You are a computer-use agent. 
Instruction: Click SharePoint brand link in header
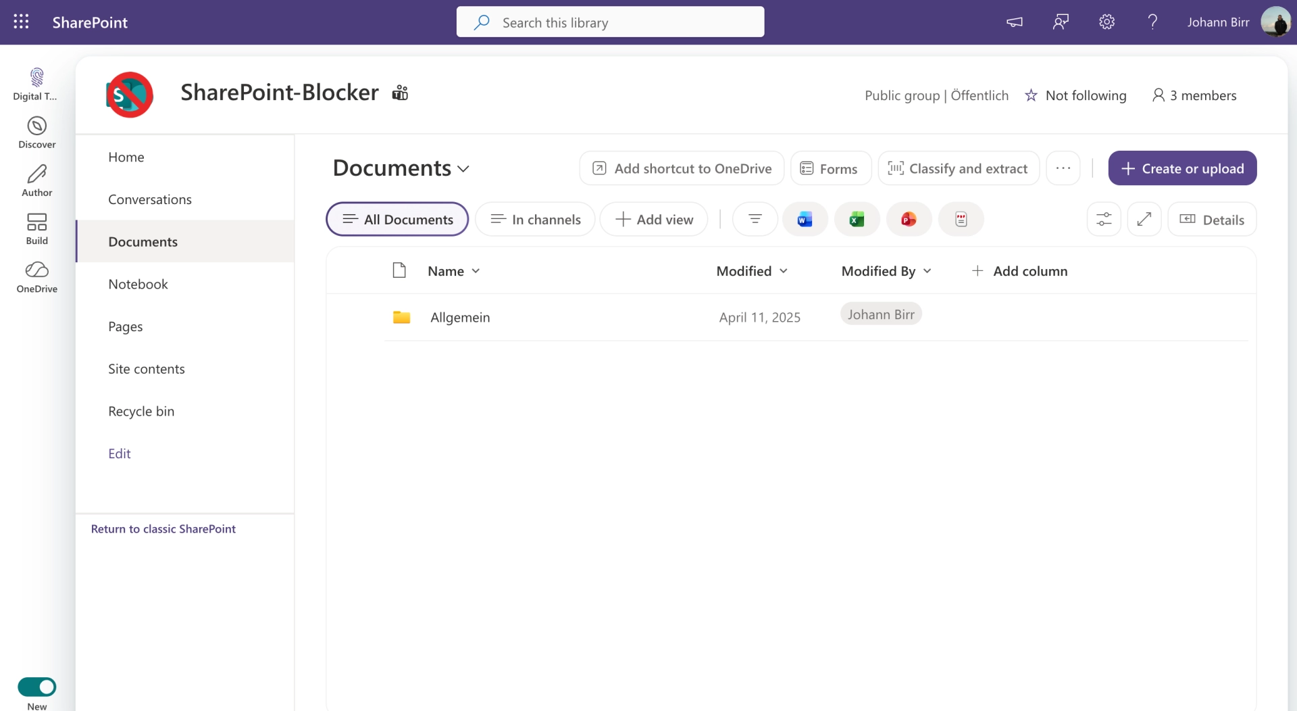[x=90, y=22]
